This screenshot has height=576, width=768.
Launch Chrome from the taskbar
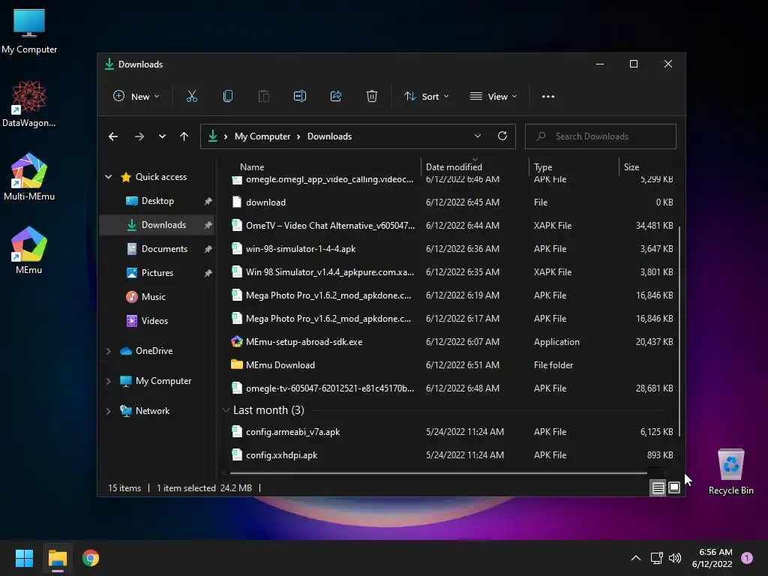[91, 558]
